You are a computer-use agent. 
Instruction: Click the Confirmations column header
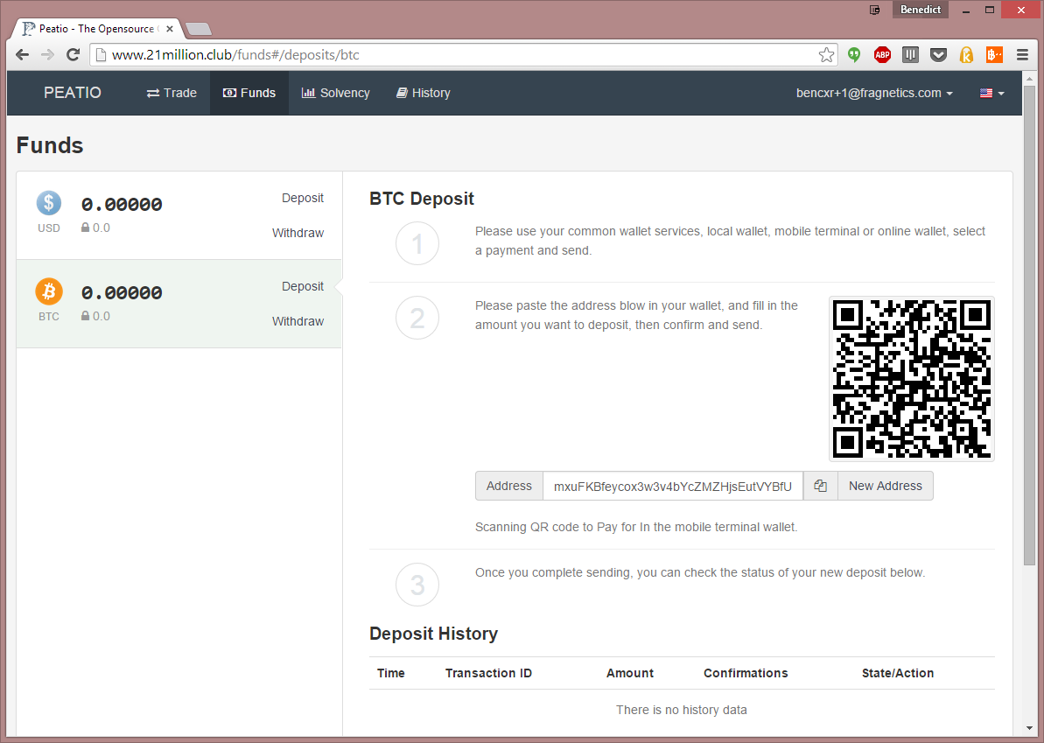click(x=746, y=673)
